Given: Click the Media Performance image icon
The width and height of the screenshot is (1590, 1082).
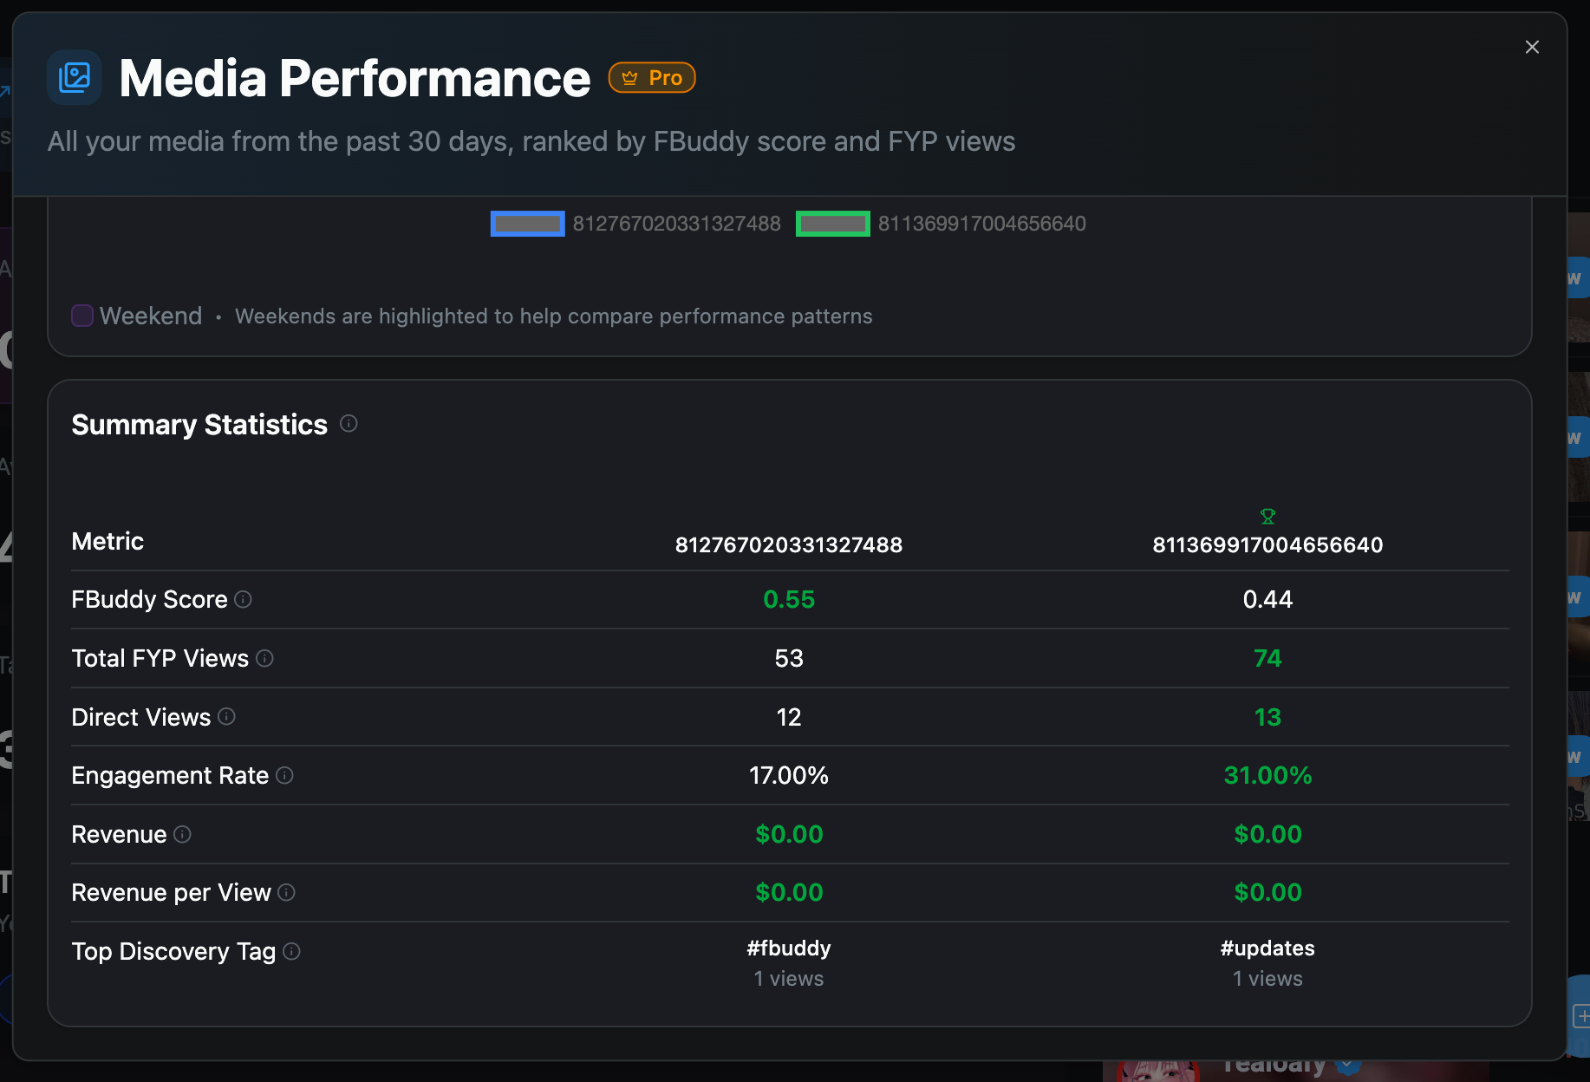Looking at the screenshot, I should (x=75, y=77).
